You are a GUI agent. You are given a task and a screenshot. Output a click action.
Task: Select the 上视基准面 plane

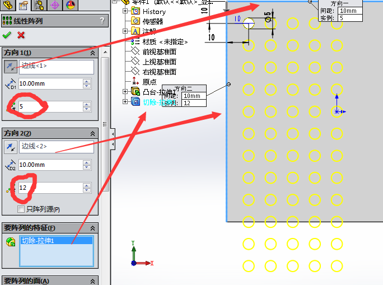coord(159,62)
